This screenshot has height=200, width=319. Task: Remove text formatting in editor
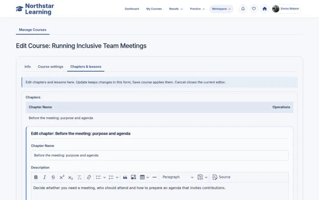(x=79, y=177)
